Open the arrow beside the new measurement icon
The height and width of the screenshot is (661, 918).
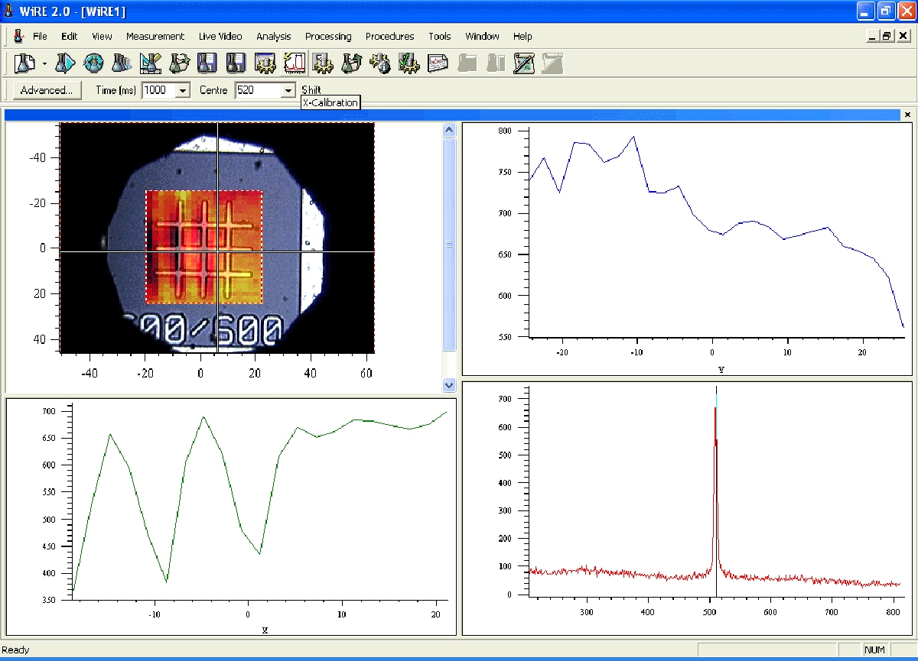(x=44, y=63)
